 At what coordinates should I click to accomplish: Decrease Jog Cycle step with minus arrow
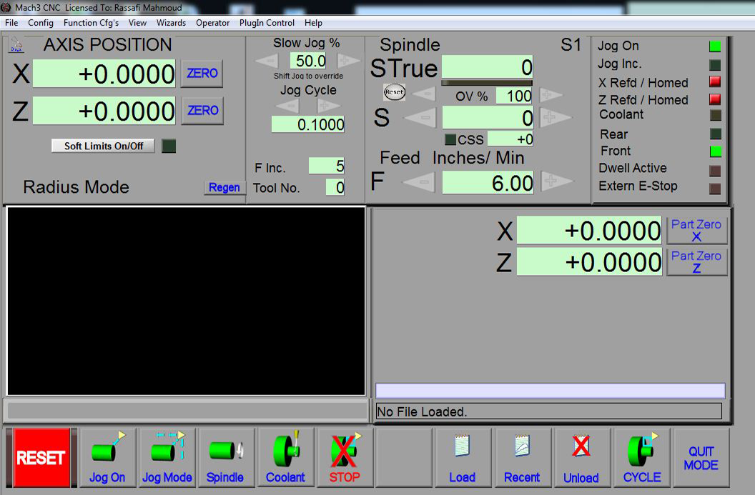point(289,105)
